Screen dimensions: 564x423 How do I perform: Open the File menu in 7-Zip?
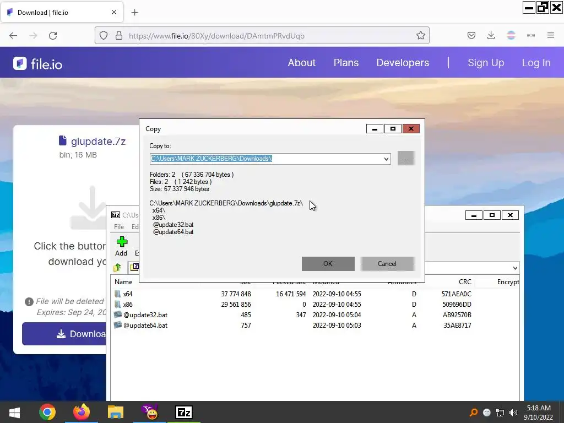pyautogui.click(x=119, y=226)
